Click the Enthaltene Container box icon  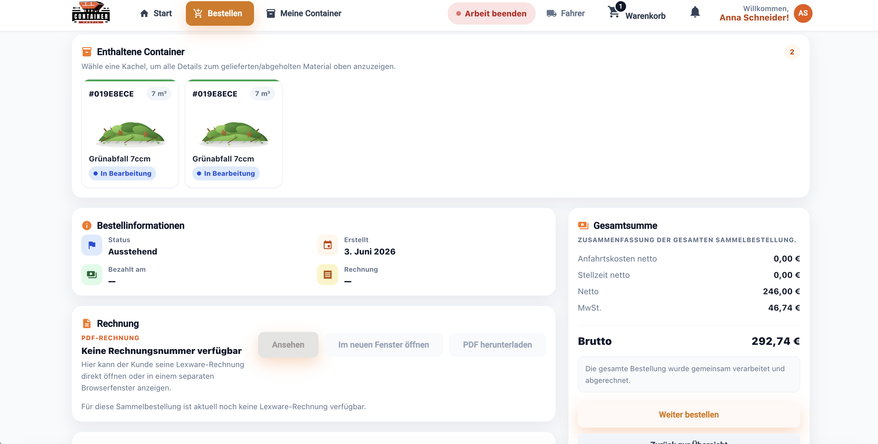coord(87,52)
